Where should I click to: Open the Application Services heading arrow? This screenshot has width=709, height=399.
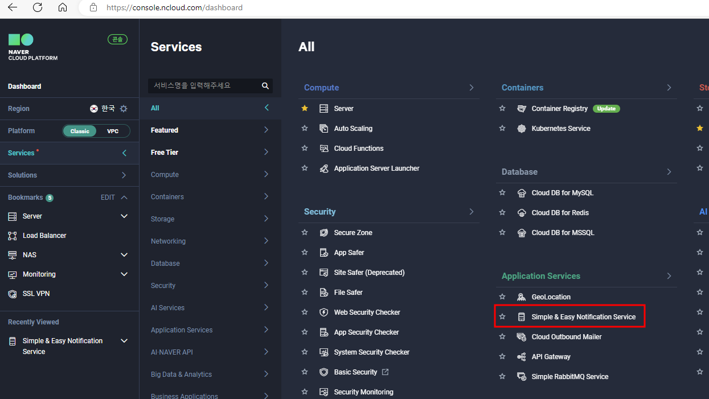[669, 276]
